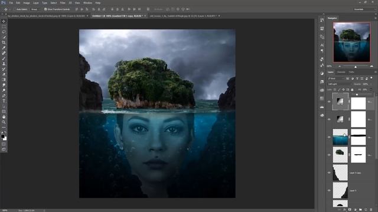Switch to the Paths tab
378x212 pixels.
[351, 72]
